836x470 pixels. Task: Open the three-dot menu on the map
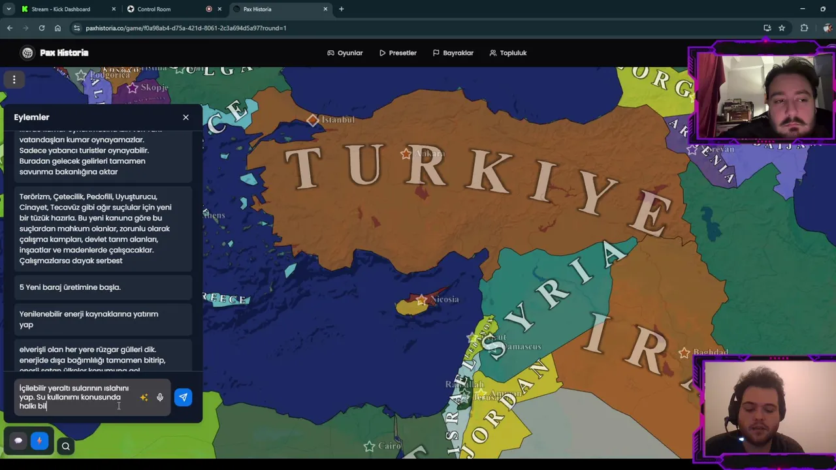(x=14, y=80)
